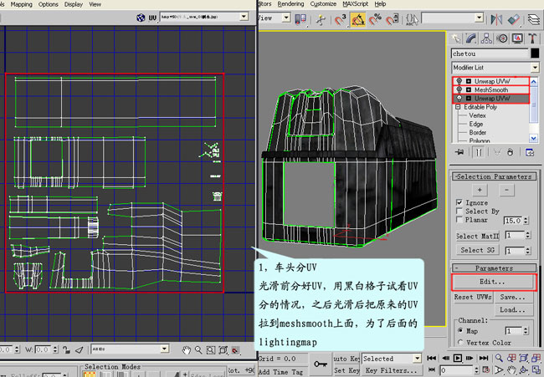Viewport: 544px width, 377px height.
Task: Enable the Planar checkbox
Action: tap(459, 220)
